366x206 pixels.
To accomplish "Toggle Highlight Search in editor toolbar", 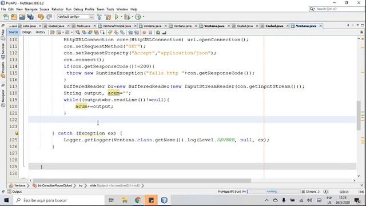I will pyautogui.click(x=96, y=32).
